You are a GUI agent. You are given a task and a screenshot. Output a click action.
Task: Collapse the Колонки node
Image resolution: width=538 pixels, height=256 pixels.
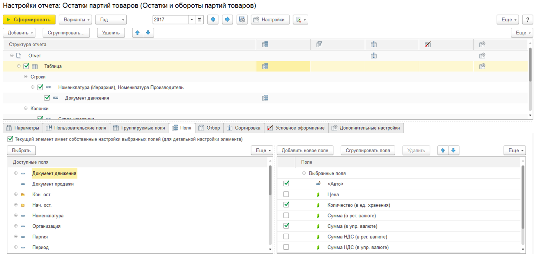(26, 108)
